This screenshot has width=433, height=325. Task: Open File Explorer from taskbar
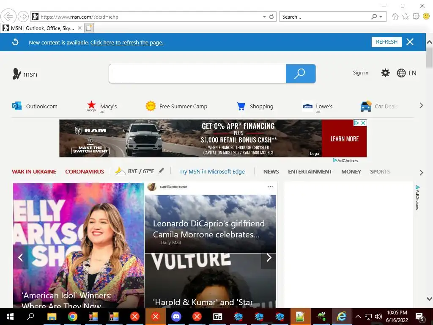(x=52, y=317)
